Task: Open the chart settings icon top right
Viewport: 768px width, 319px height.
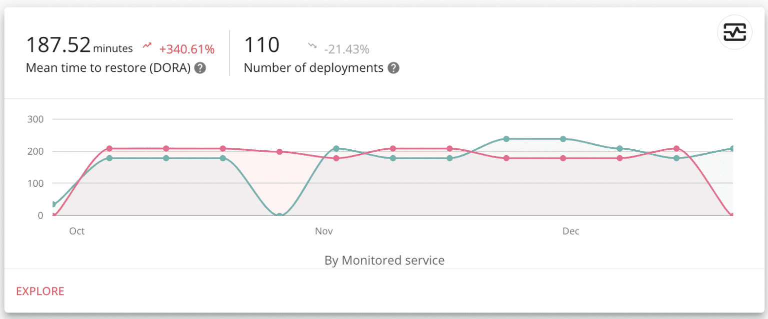Action: (734, 32)
